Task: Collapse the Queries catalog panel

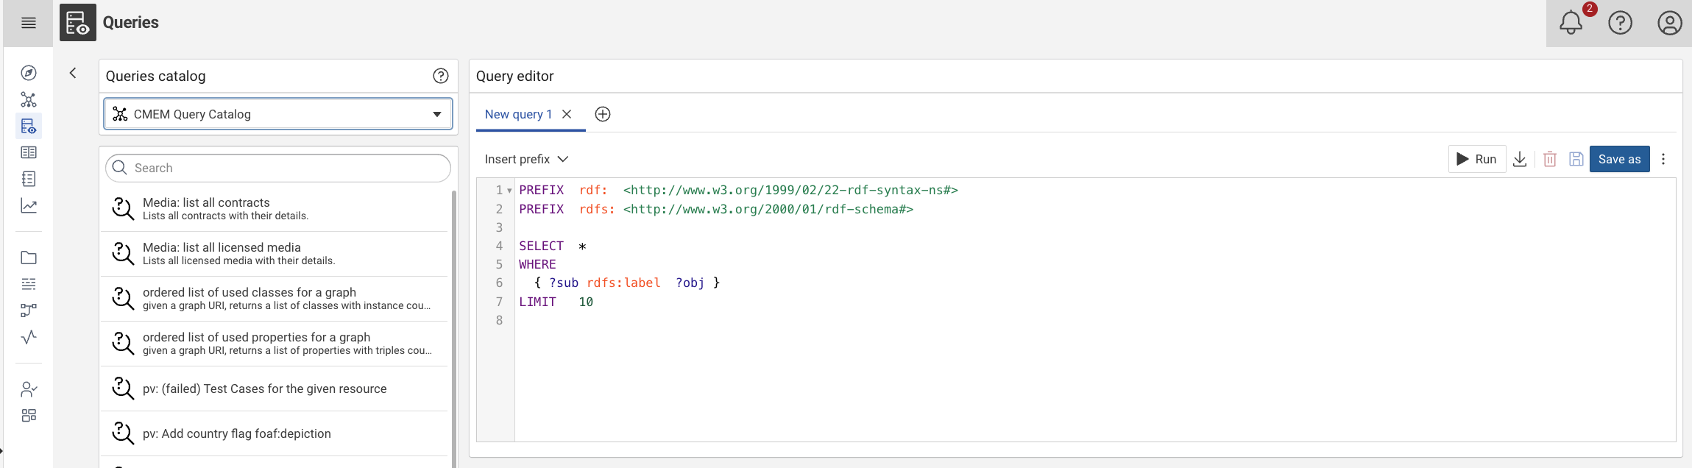Action: [73, 73]
